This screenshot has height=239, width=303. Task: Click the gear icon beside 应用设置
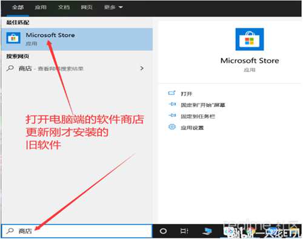tap(172, 127)
